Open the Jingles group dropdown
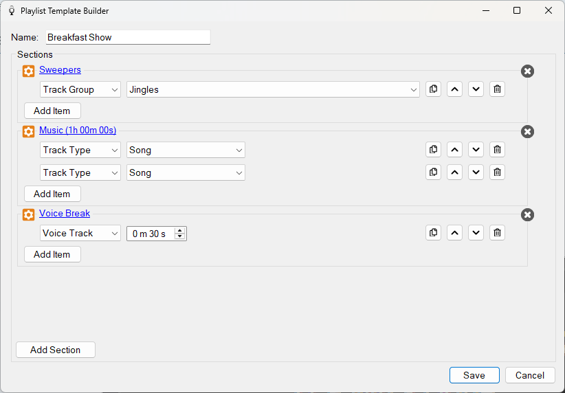The image size is (565, 393). point(273,89)
